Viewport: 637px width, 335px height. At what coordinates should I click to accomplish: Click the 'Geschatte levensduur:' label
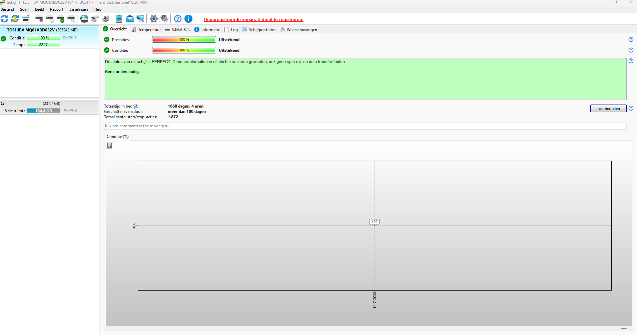(x=123, y=112)
